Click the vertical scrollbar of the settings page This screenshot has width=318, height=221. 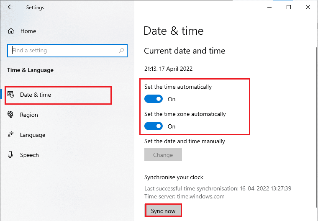pos(317,128)
